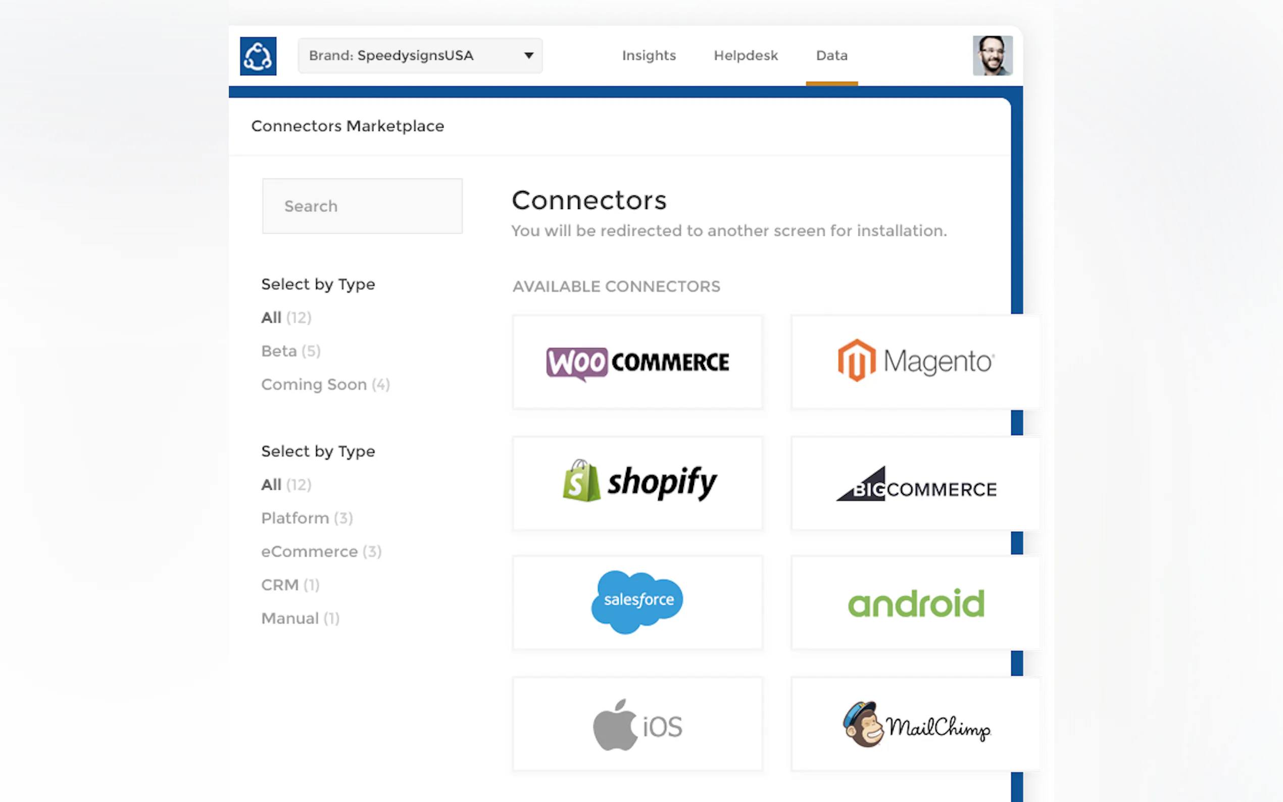Viewport: 1283px width, 802px height.
Task: Open the user profile avatar
Action: [992, 56]
